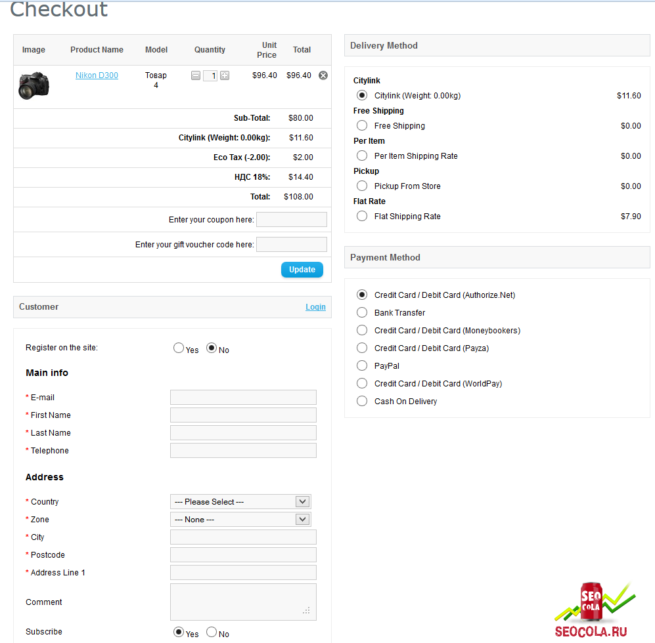Click the Unit Price column header

pyautogui.click(x=267, y=50)
